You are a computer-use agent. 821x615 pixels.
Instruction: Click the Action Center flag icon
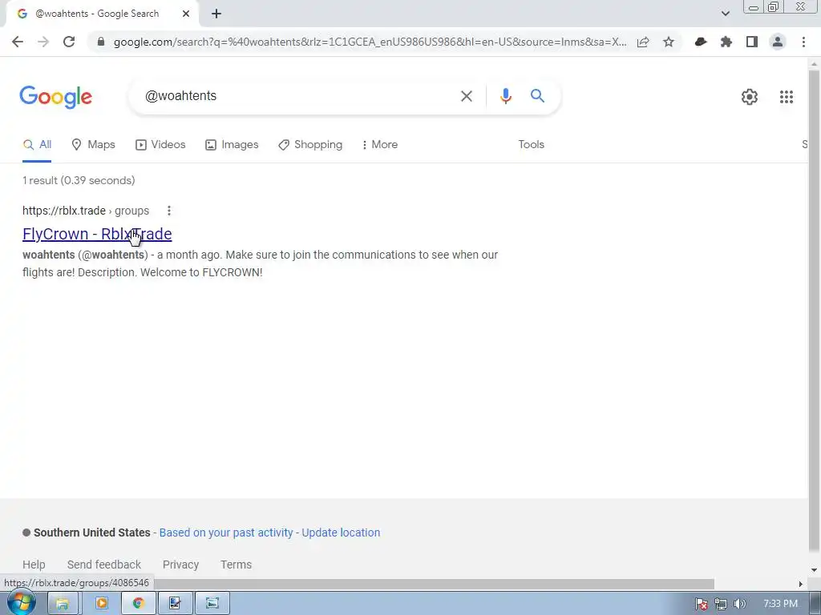(x=701, y=604)
